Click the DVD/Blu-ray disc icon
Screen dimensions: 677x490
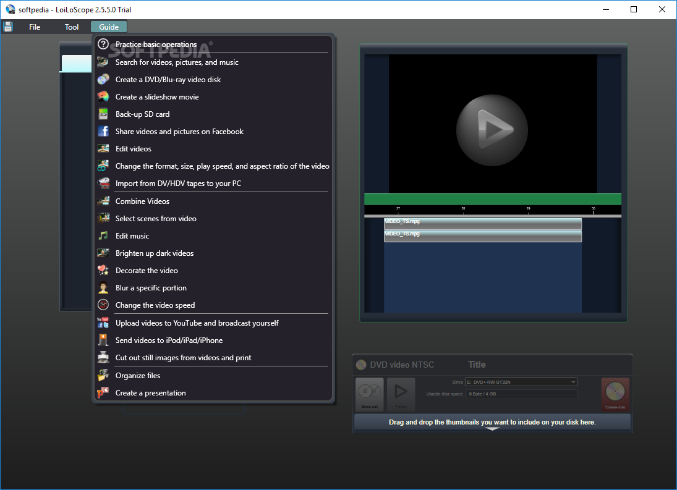click(x=103, y=79)
